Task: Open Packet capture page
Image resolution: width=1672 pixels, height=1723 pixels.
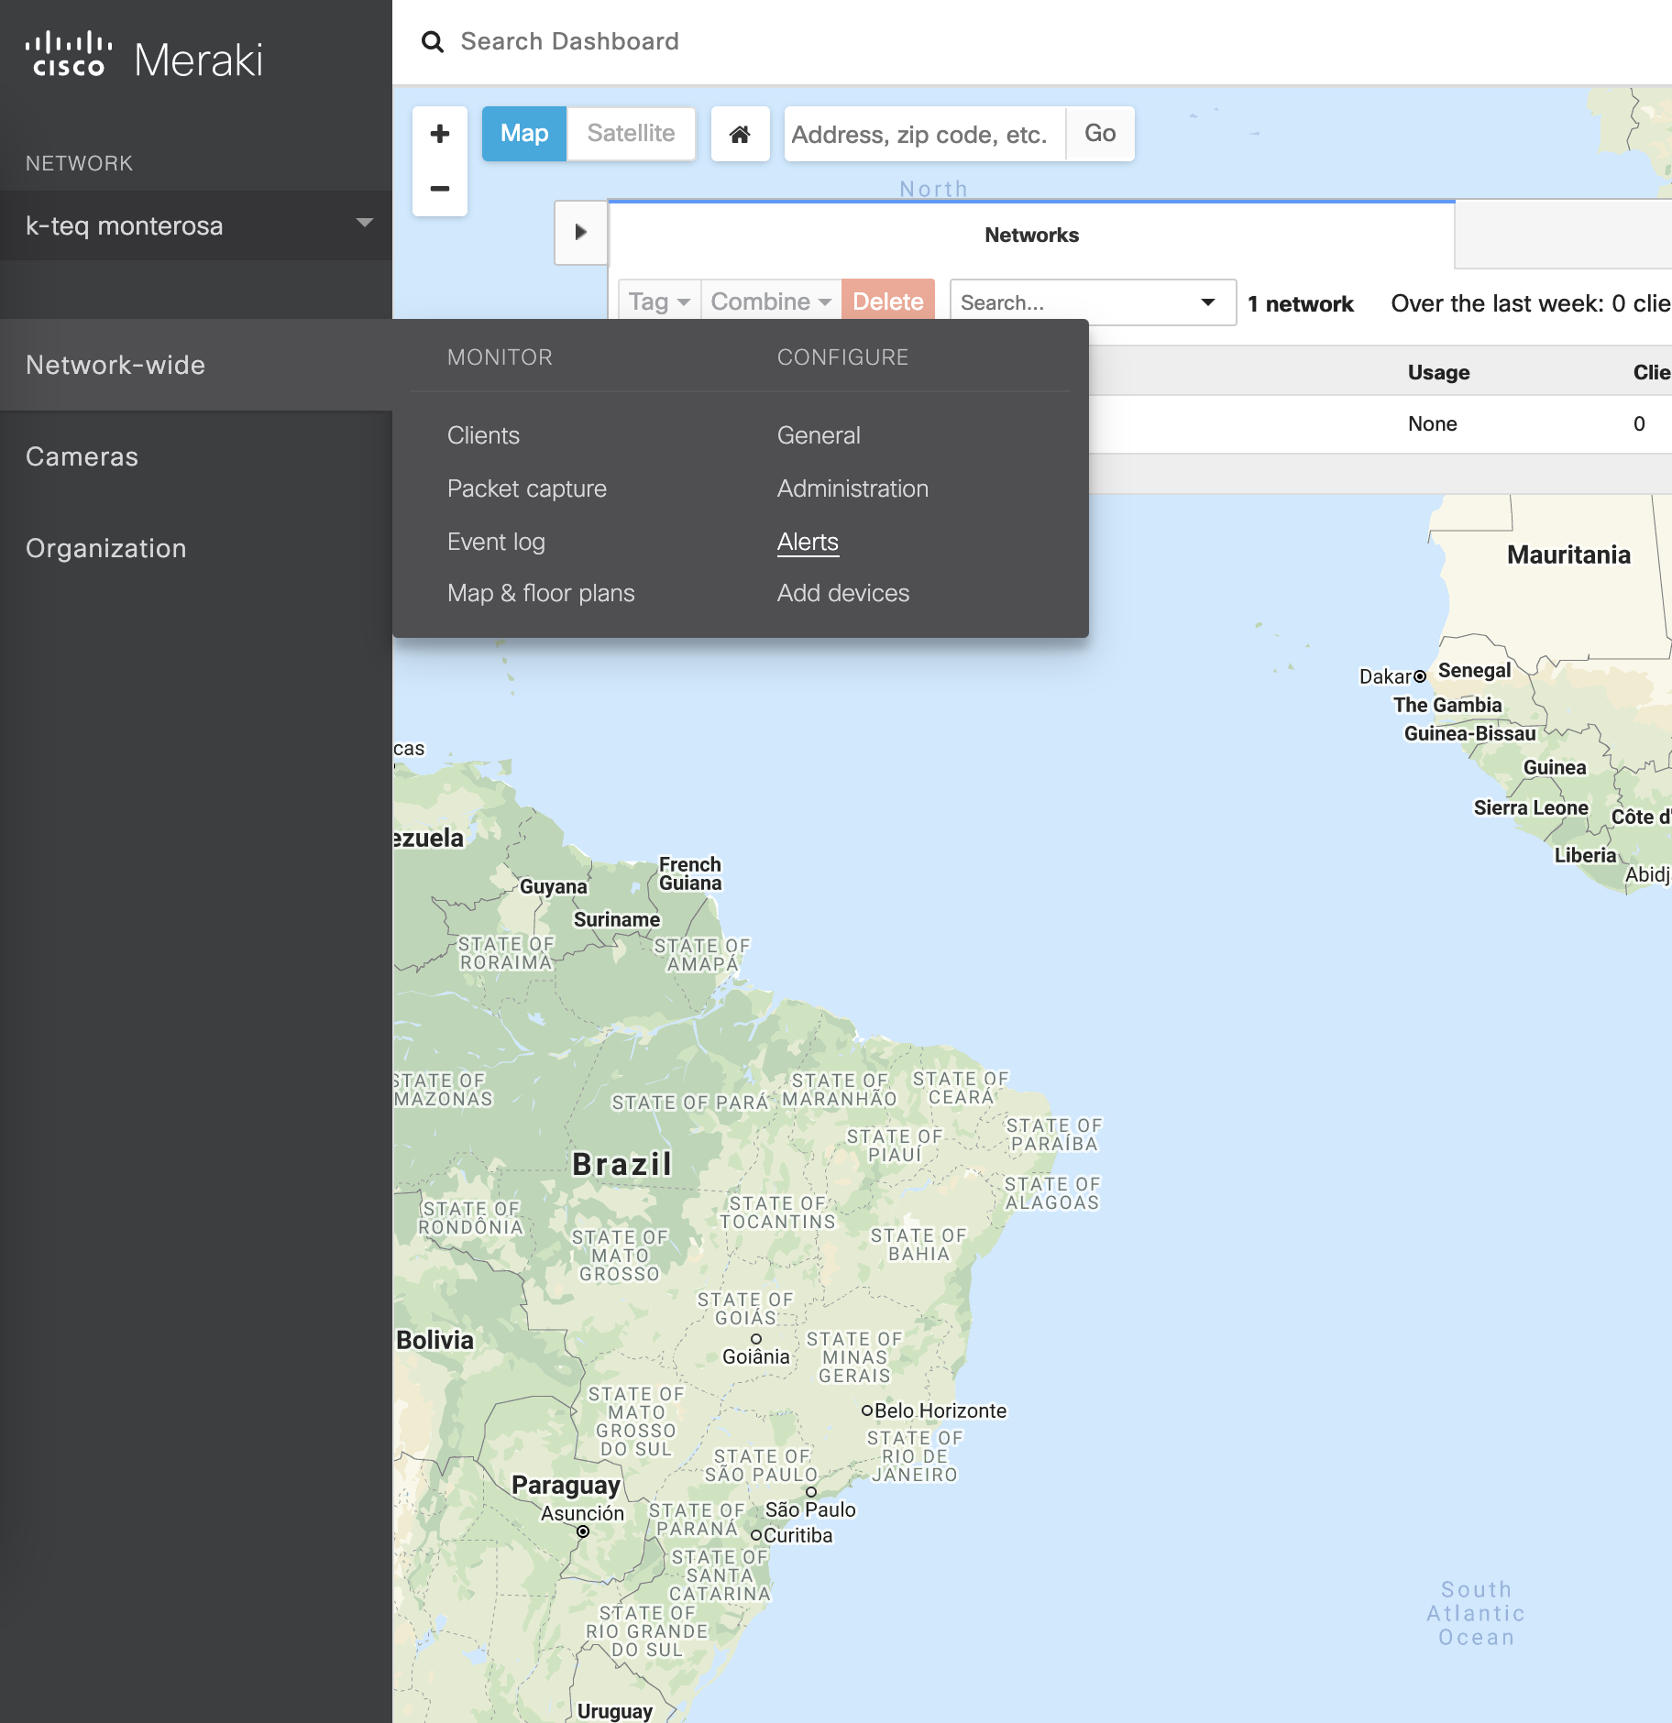Action: [x=527, y=488]
